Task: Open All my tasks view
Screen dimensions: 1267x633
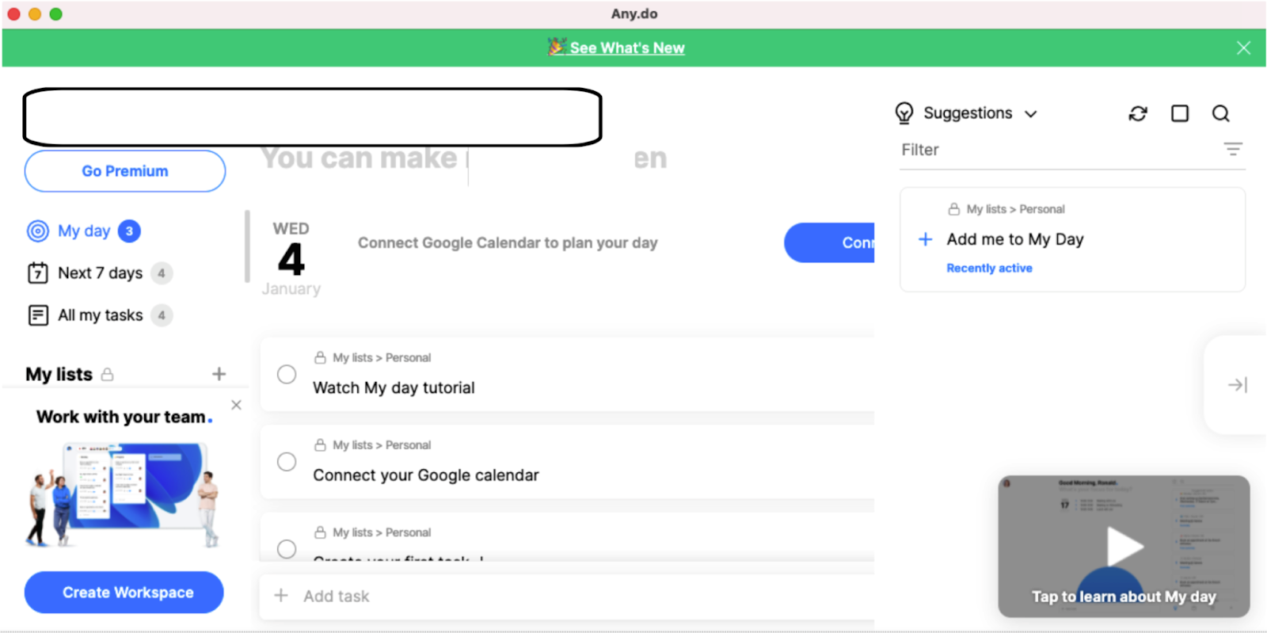Action: pos(100,315)
